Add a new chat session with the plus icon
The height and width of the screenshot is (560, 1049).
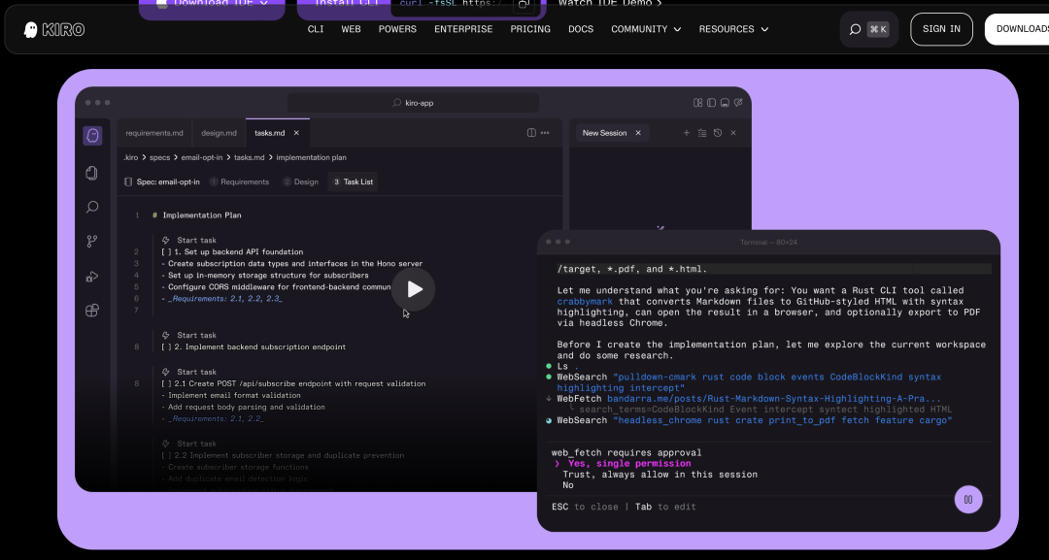687,133
